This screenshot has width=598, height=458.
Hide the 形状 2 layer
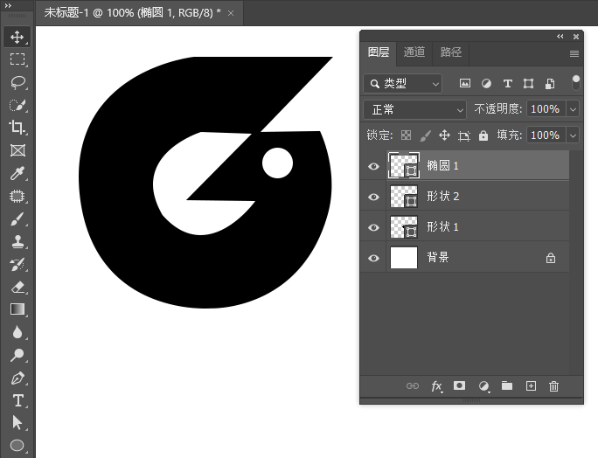[374, 197]
